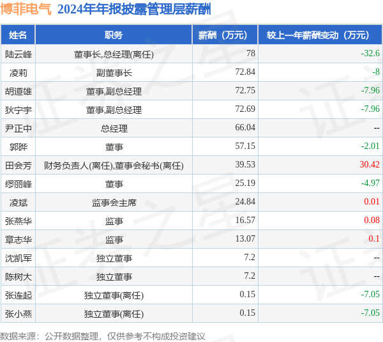Image resolution: width=383 pixels, height=342 pixels.
Task: Select the name 张燕华
Action: pyautogui.click(x=19, y=222)
